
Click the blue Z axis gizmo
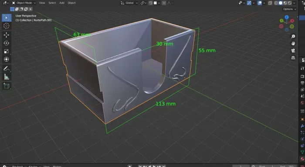click(x=287, y=17)
